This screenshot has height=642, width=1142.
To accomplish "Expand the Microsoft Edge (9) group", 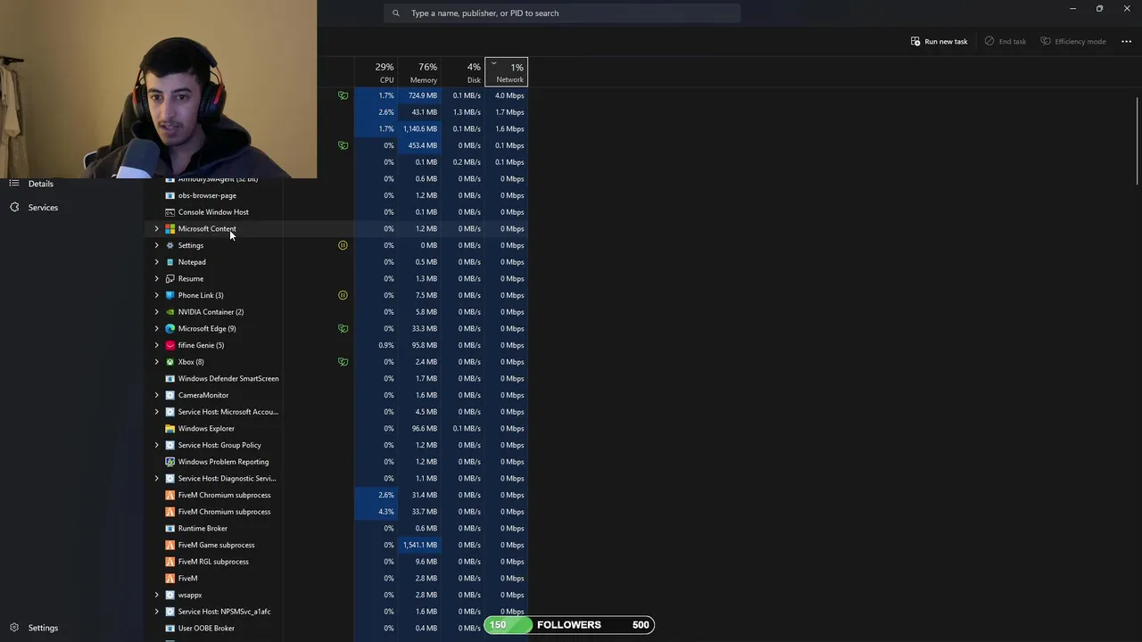I will pyautogui.click(x=156, y=328).
